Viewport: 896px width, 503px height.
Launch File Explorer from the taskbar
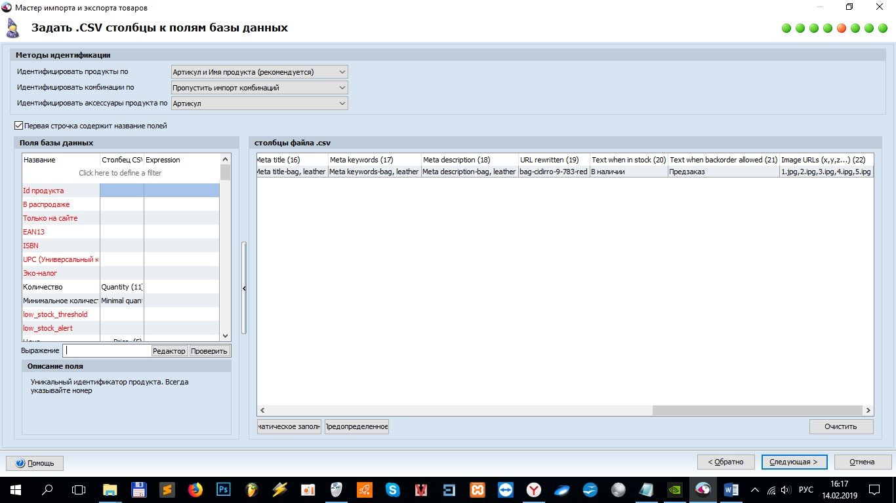pyautogui.click(x=110, y=489)
